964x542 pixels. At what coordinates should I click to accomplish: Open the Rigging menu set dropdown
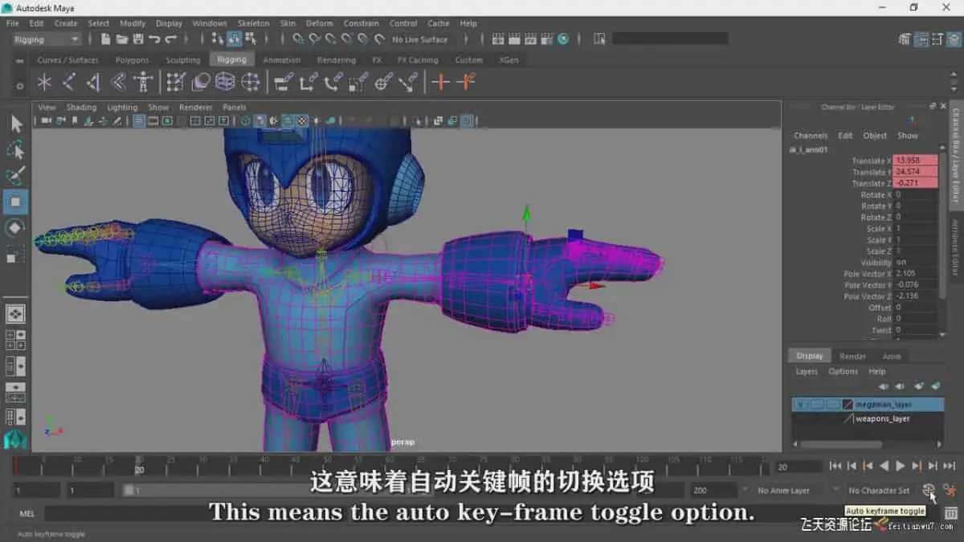click(46, 39)
